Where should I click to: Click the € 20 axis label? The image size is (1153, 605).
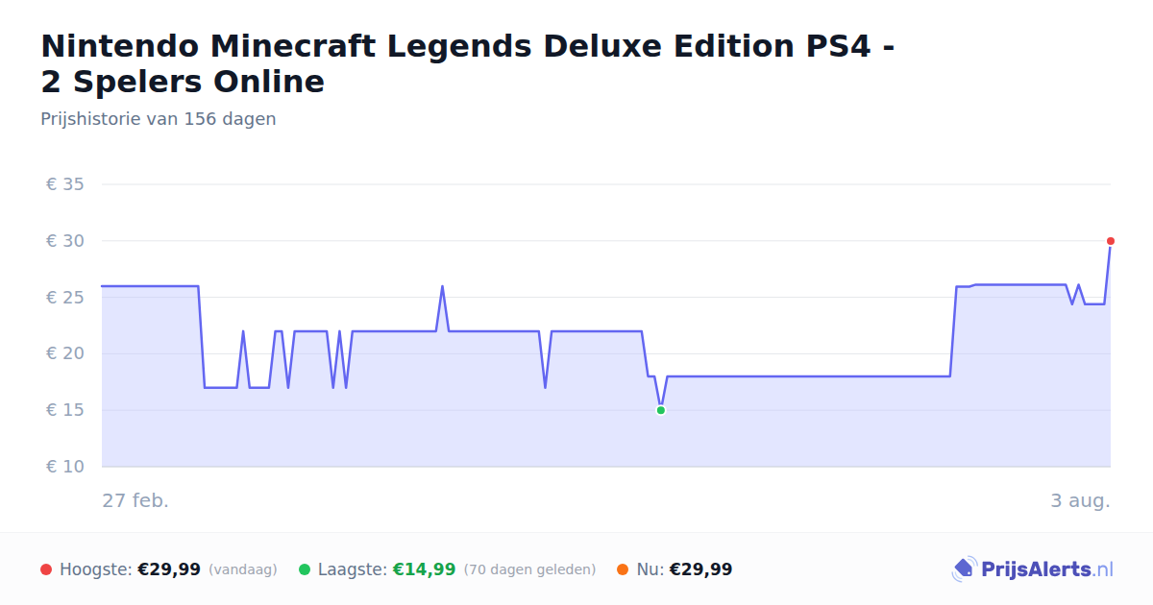click(65, 353)
